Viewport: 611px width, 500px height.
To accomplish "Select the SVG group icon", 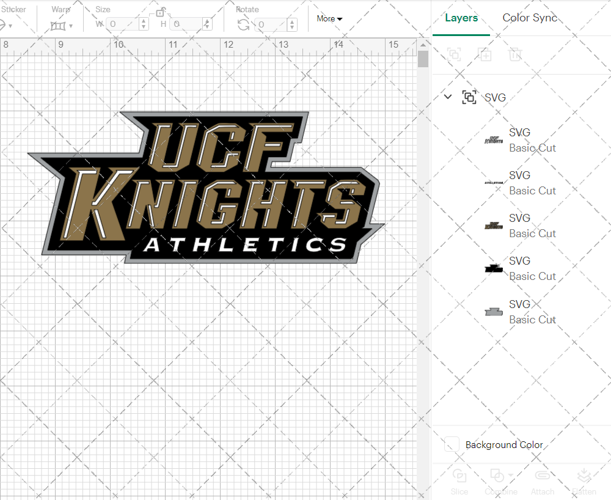I will coord(469,97).
